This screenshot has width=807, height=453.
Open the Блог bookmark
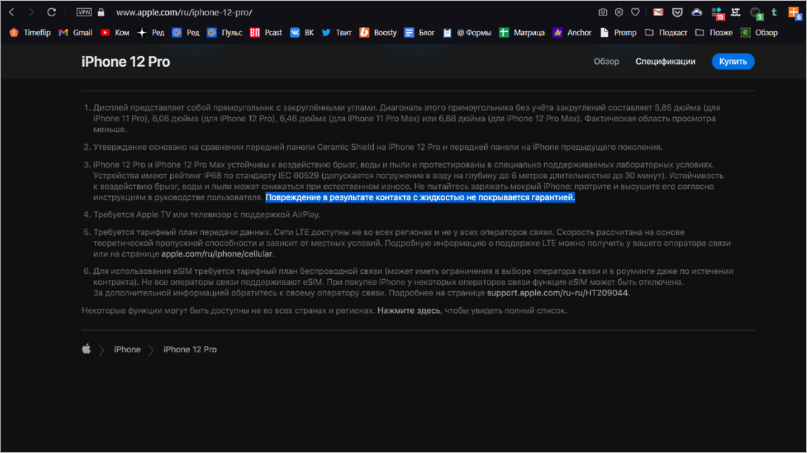click(x=420, y=32)
